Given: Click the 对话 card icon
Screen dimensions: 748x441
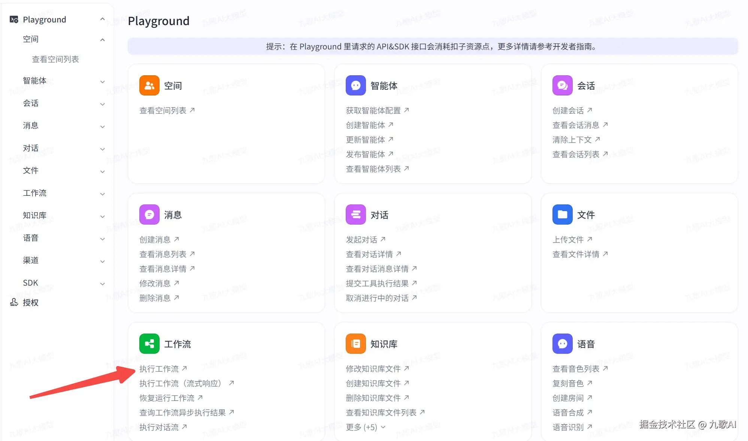Looking at the screenshot, I should pyautogui.click(x=355, y=215).
